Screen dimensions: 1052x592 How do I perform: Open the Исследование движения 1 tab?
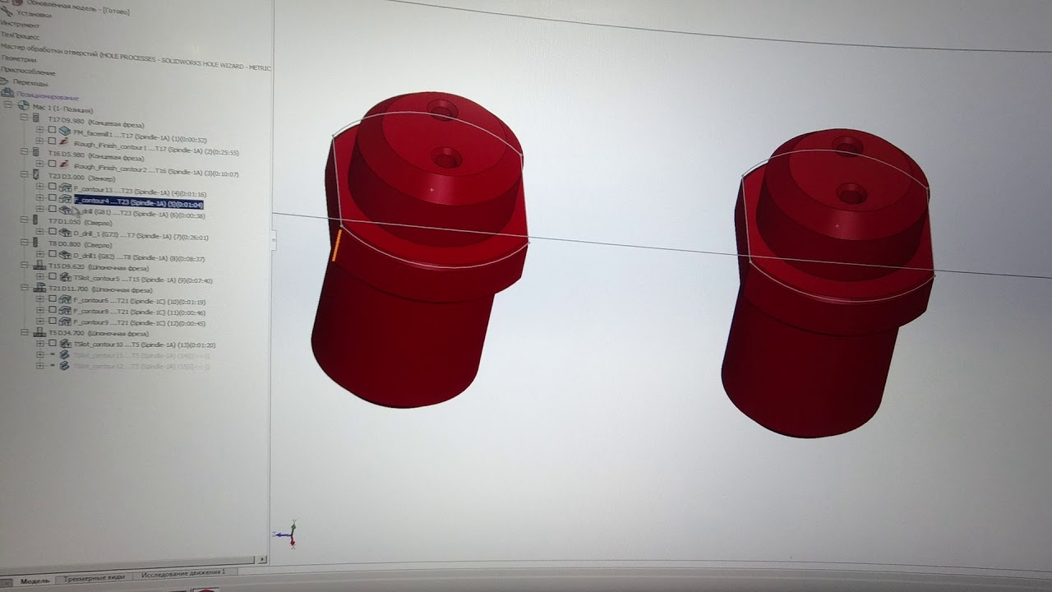(183, 572)
